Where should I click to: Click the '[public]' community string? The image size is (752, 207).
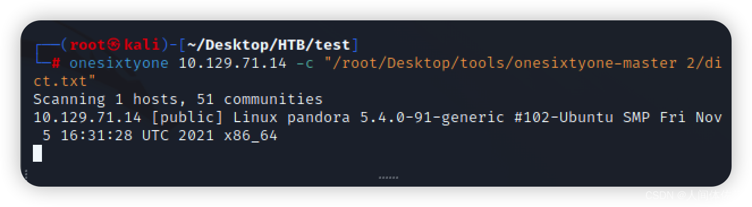[x=187, y=117]
